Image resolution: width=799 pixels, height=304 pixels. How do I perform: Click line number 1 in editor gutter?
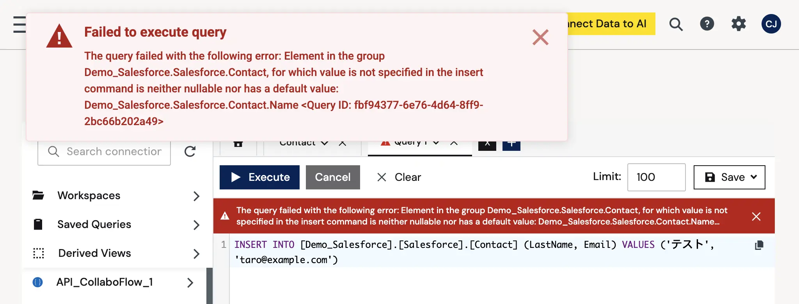224,245
